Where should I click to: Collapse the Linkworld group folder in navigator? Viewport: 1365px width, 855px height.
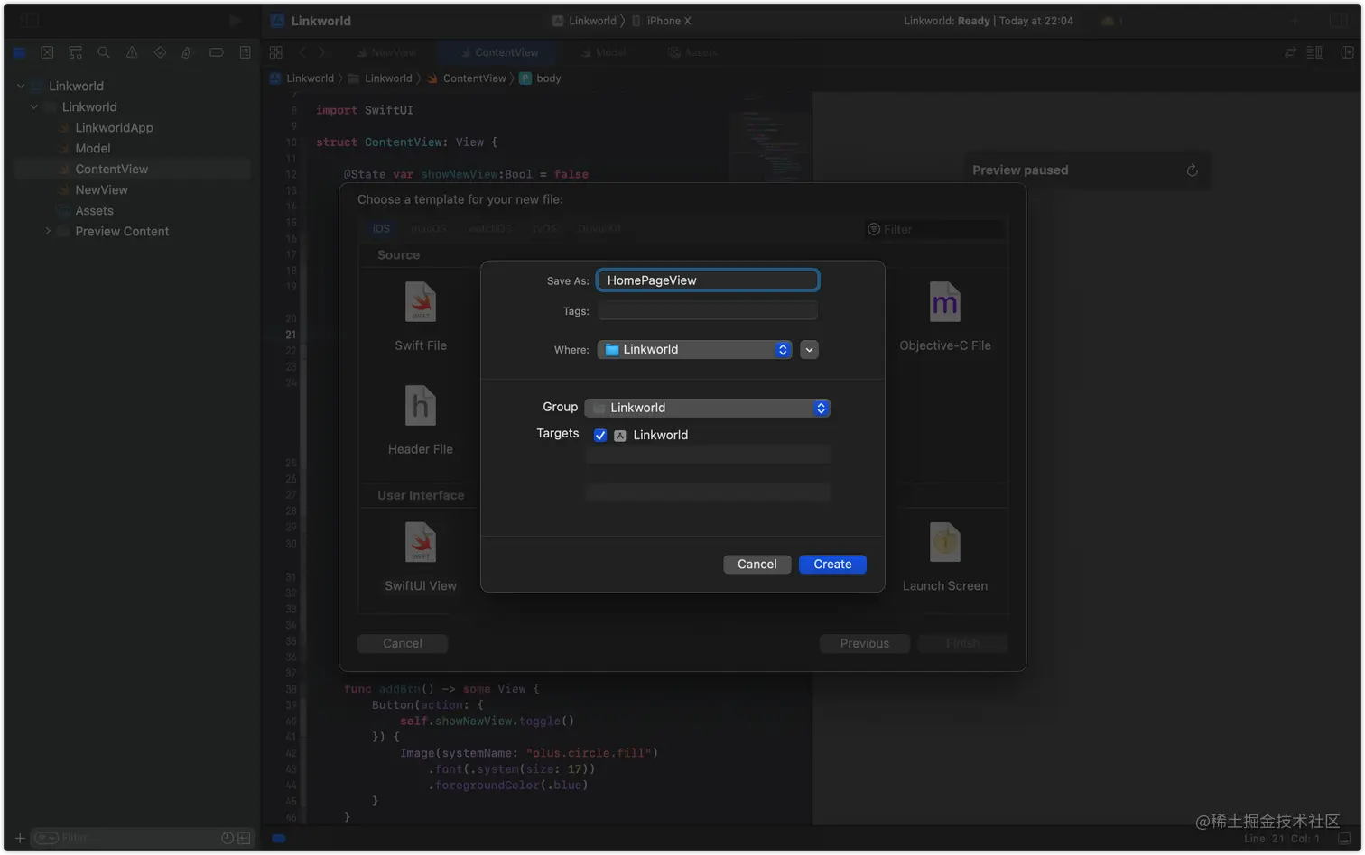click(x=34, y=106)
